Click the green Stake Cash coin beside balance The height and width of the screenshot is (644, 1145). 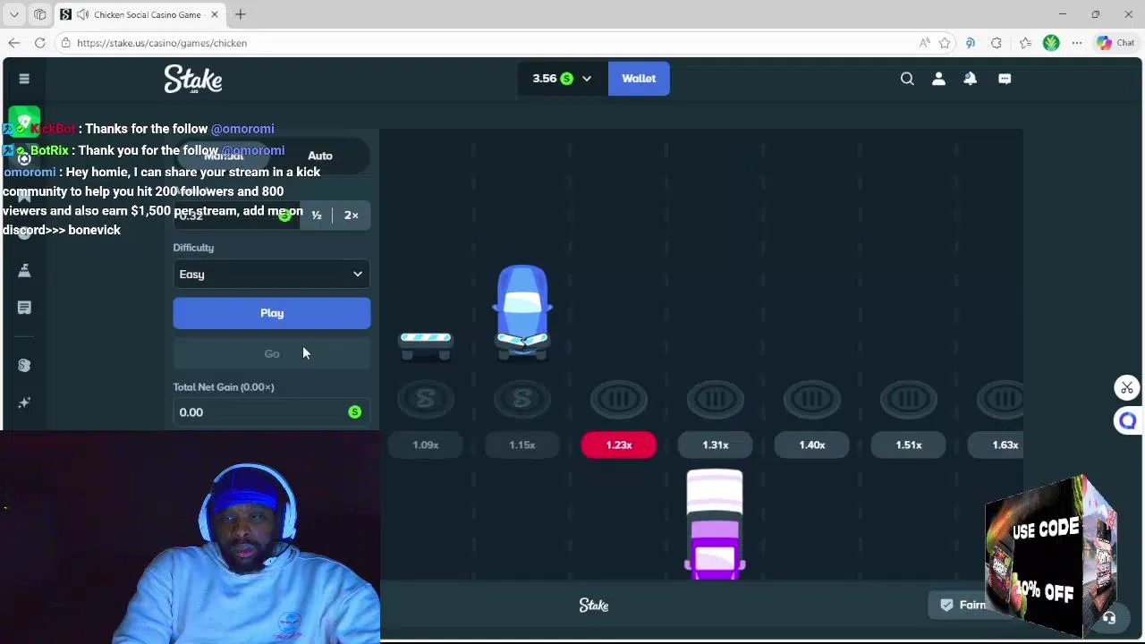[x=566, y=79]
